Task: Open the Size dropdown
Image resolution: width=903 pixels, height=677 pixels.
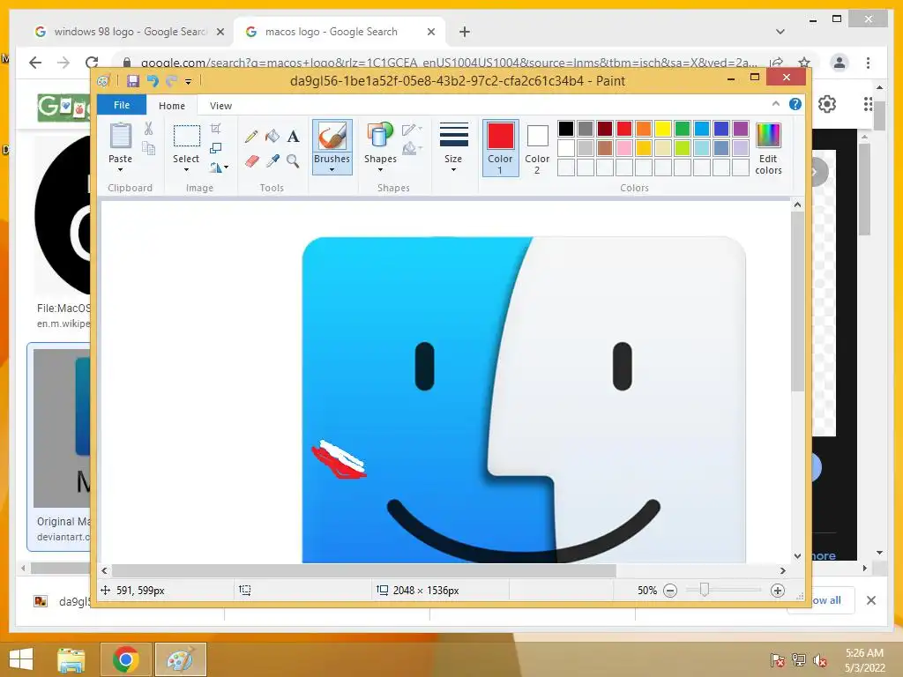Action: 453,147
